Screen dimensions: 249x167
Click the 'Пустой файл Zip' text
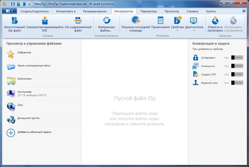(x=135, y=98)
